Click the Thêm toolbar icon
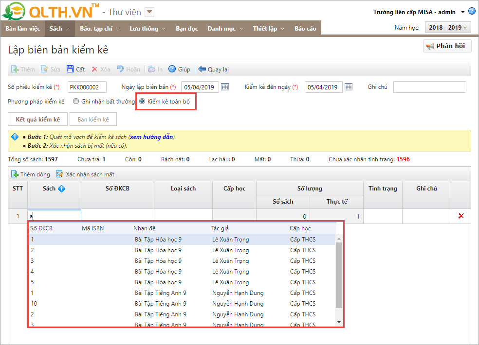The height and width of the screenshot is (345, 479). (15, 69)
